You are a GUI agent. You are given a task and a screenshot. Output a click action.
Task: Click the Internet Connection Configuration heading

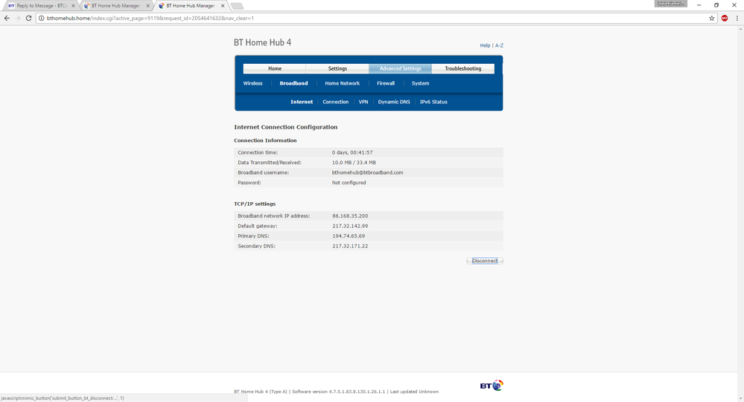286,127
